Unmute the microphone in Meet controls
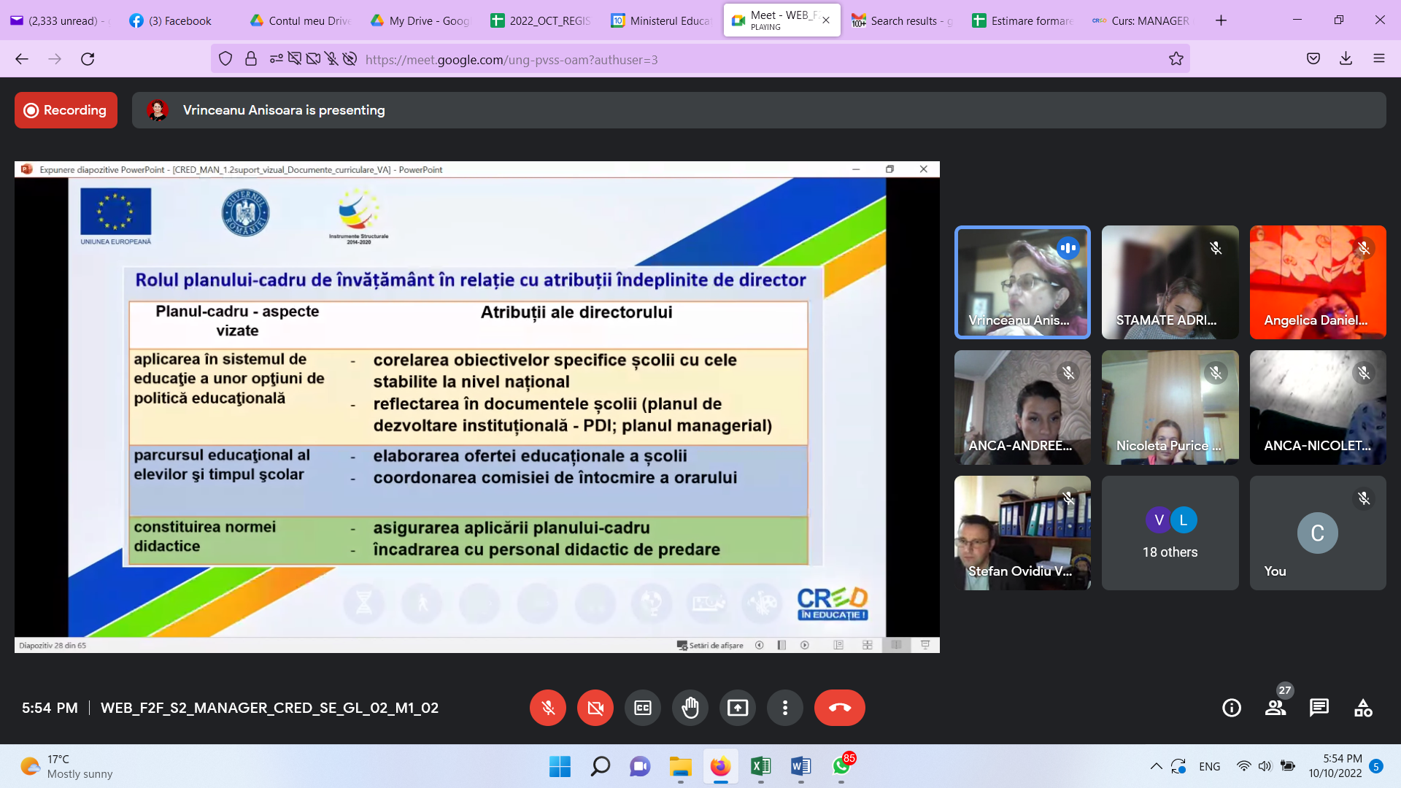The width and height of the screenshot is (1401, 788). 548,708
